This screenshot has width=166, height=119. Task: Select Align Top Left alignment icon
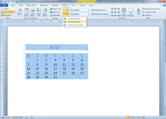[112, 9]
